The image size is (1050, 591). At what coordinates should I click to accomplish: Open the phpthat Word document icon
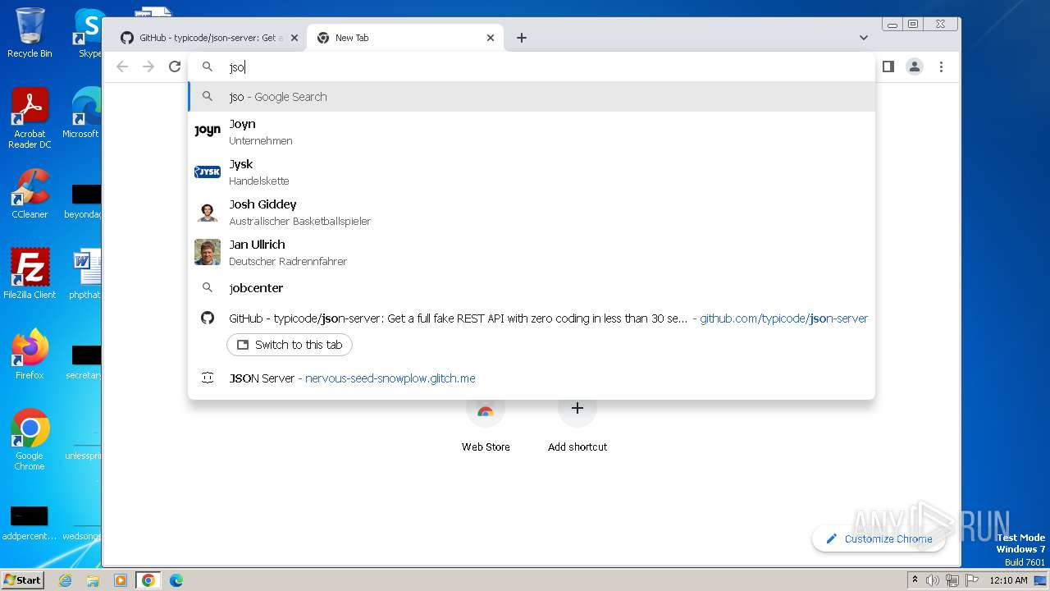84,274
